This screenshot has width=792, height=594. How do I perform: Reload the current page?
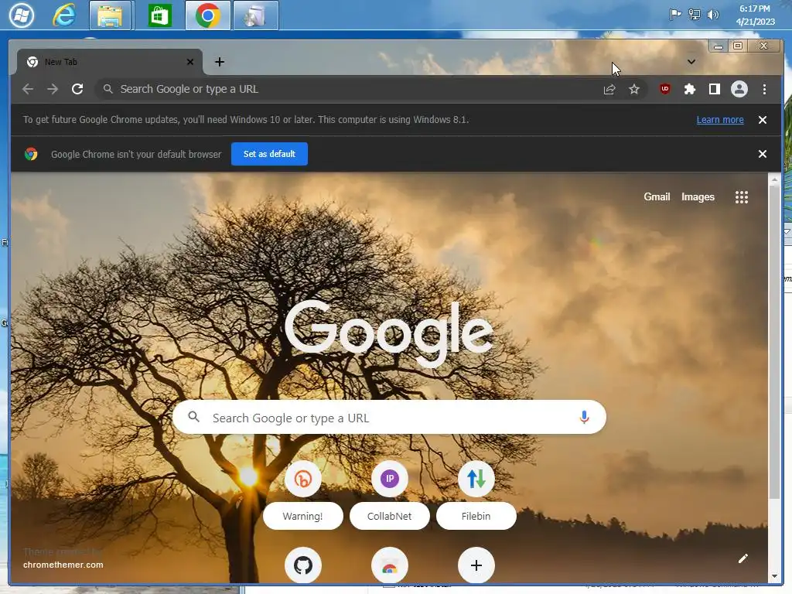(x=77, y=90)
